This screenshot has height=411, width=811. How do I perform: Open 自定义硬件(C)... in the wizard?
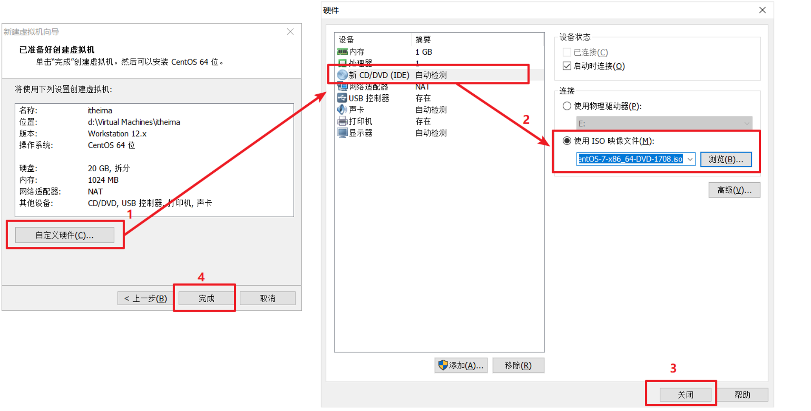click(x=65, y=235)
